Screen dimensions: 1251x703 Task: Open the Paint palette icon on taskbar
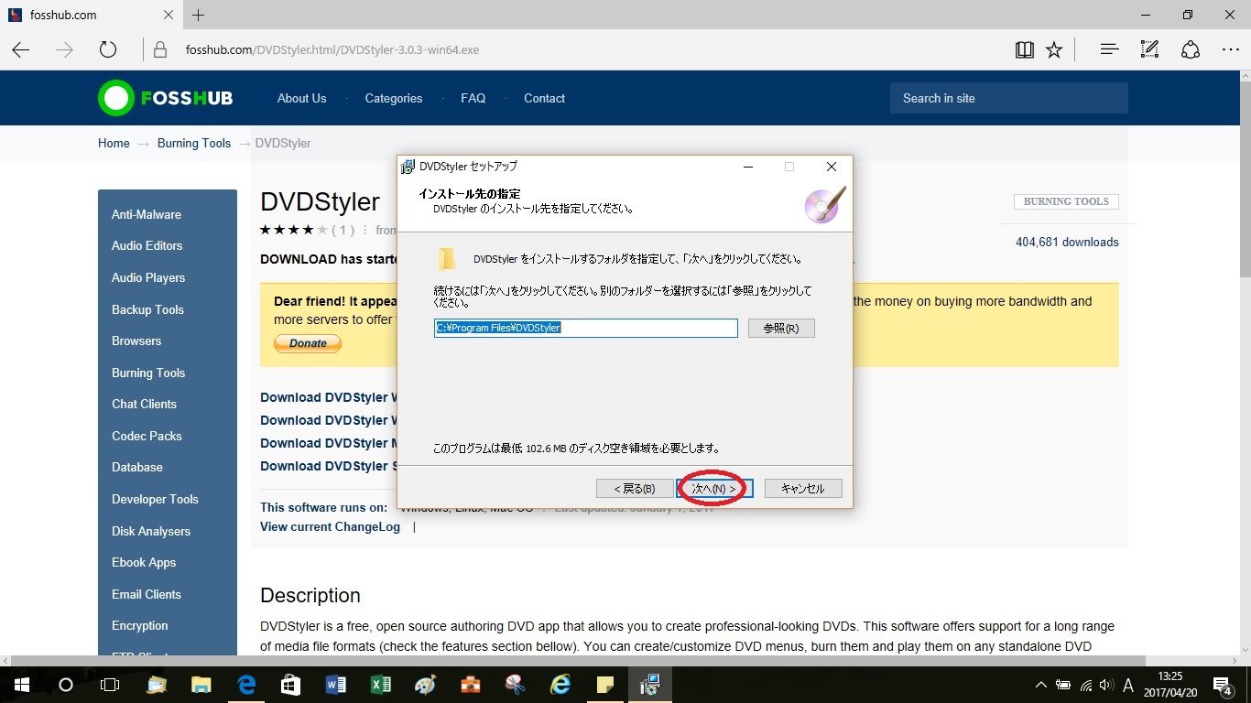tap(425, 684)
